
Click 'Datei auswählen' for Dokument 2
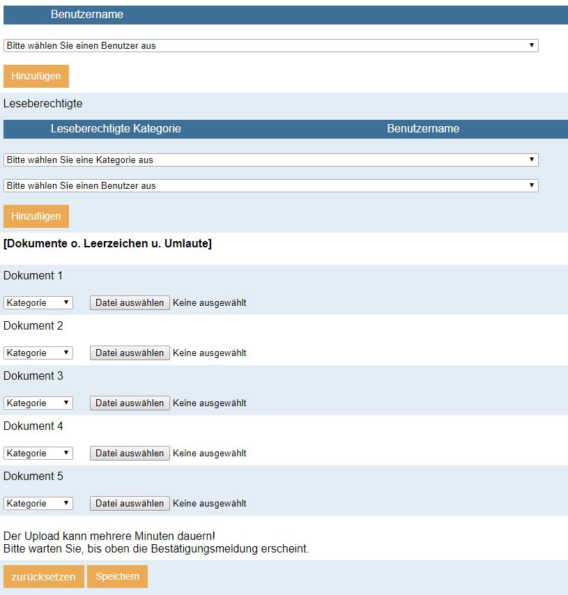130,353
